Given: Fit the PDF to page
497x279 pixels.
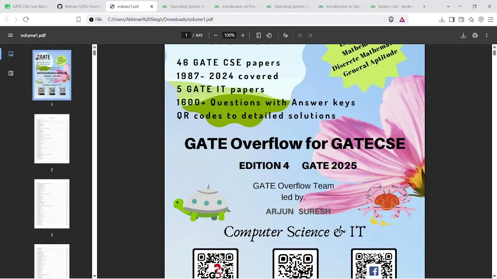Looking at the screenshot, I should pos(259,35).
